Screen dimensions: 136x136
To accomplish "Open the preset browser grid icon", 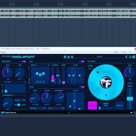I will pos(134,57).
